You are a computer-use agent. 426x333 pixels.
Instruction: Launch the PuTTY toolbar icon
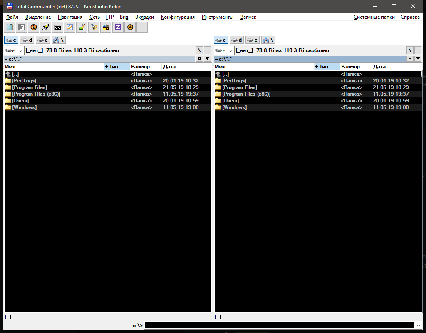(46, 27)
